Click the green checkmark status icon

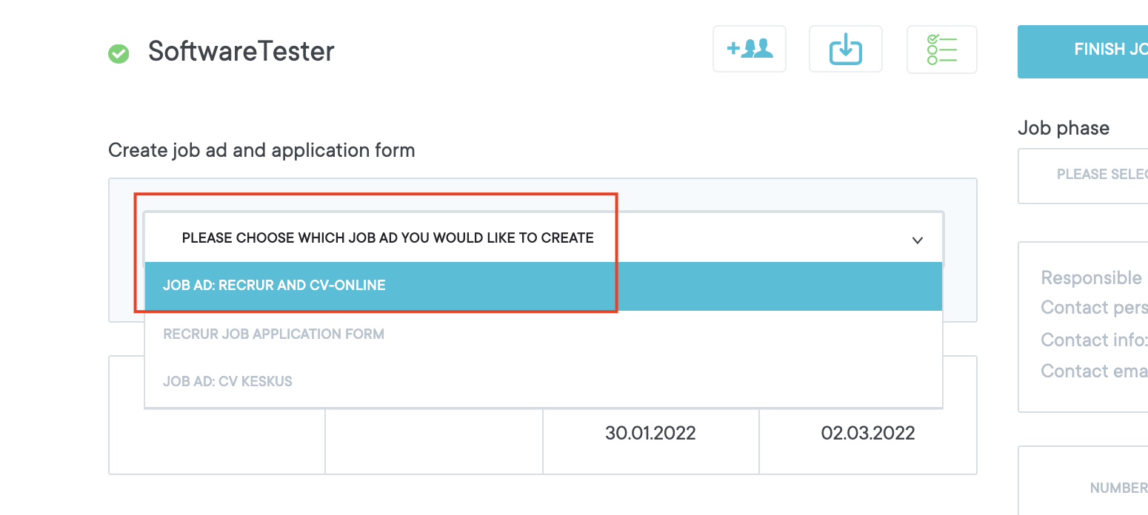point(119,53)
